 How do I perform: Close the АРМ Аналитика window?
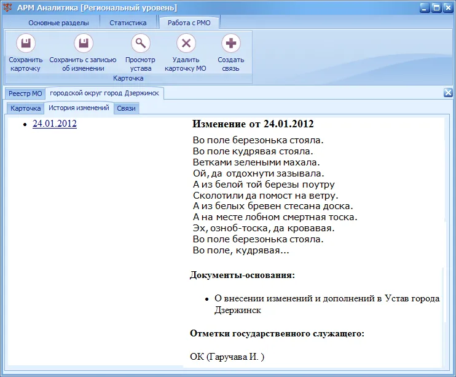click(x=448, y=8)
